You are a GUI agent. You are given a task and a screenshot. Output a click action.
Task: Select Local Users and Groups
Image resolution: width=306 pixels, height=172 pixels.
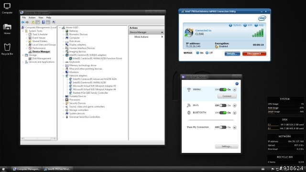click(x=44, y=44)
